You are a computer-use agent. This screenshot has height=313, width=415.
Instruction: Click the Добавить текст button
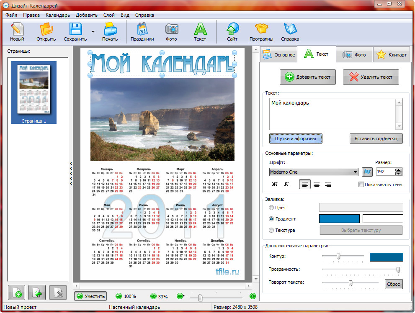[x=308, y=77]
